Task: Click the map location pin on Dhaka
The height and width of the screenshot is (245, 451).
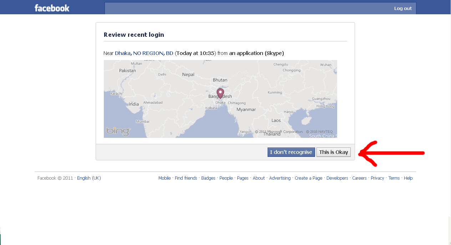Action: (x=221, y=94)
